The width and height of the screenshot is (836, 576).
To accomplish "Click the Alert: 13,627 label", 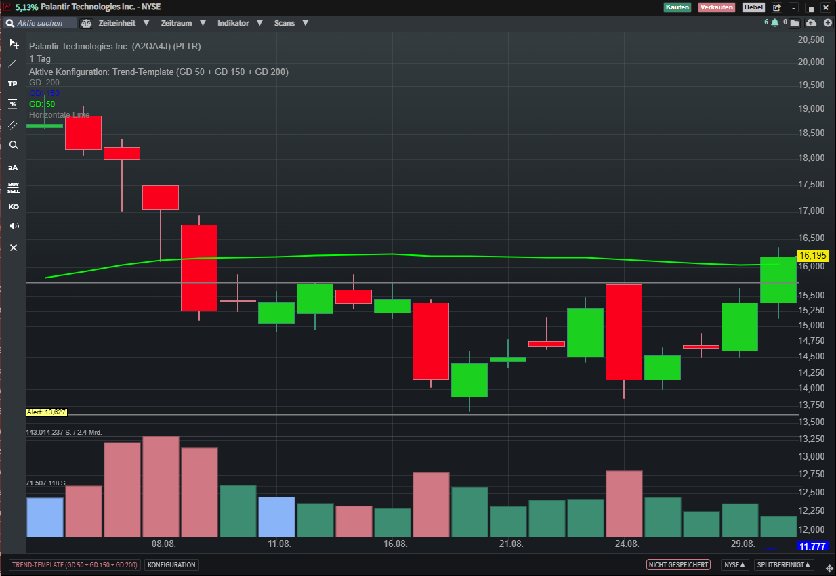I will 47,412.
